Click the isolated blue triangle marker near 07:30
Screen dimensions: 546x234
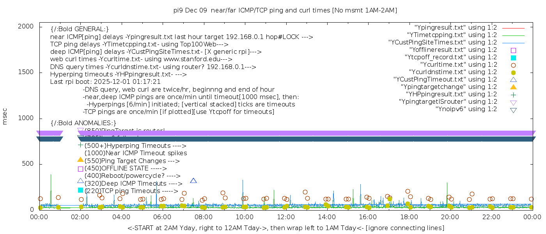click(x=193, y=181)
